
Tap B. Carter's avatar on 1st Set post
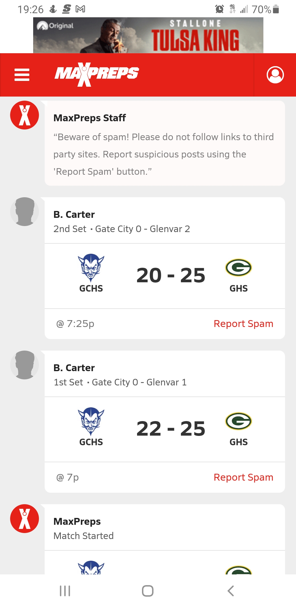point(24,365)
